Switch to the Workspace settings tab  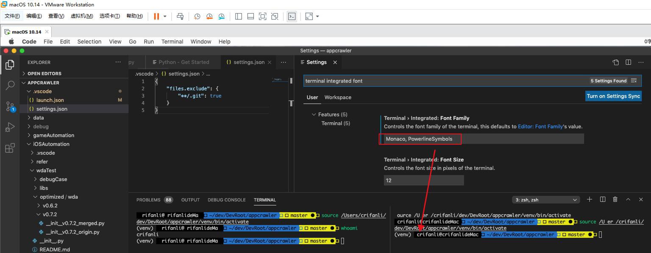pyautogui.click(x=338, y=97)
